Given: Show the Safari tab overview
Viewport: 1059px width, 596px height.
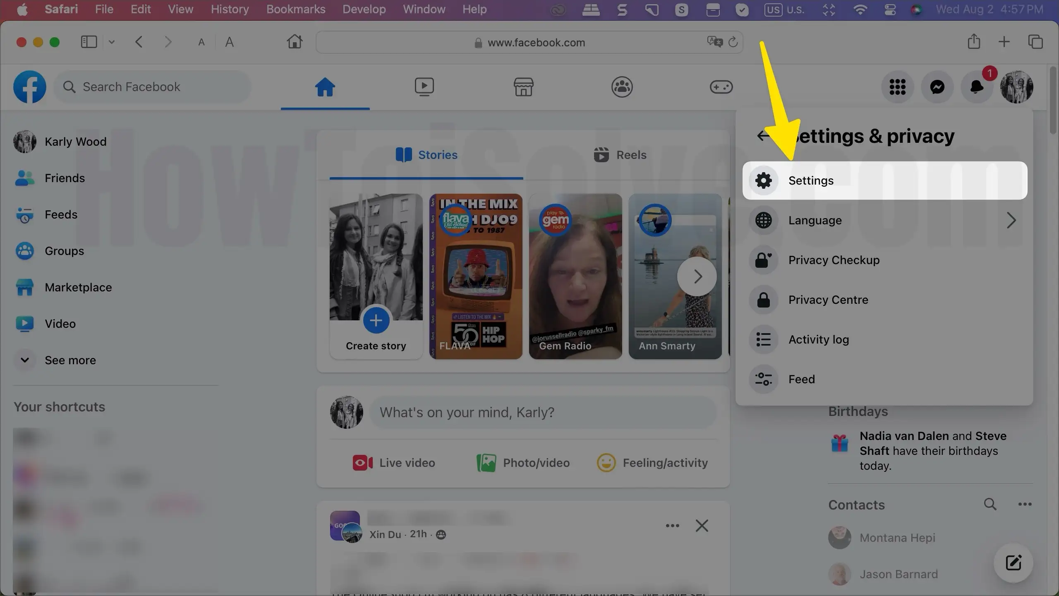Looking at the screenshot, I should [x=1035, y=42].
